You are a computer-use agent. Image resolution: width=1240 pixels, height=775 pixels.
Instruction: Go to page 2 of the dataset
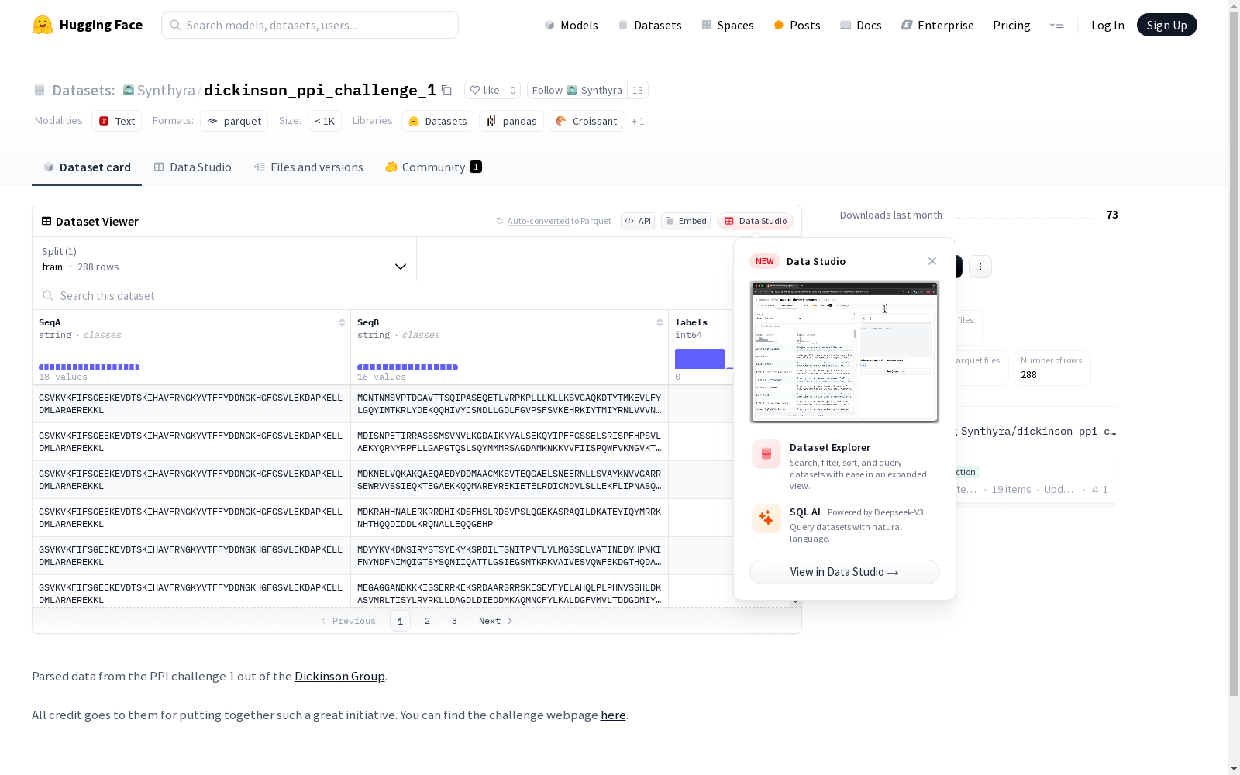pos(427,621)
